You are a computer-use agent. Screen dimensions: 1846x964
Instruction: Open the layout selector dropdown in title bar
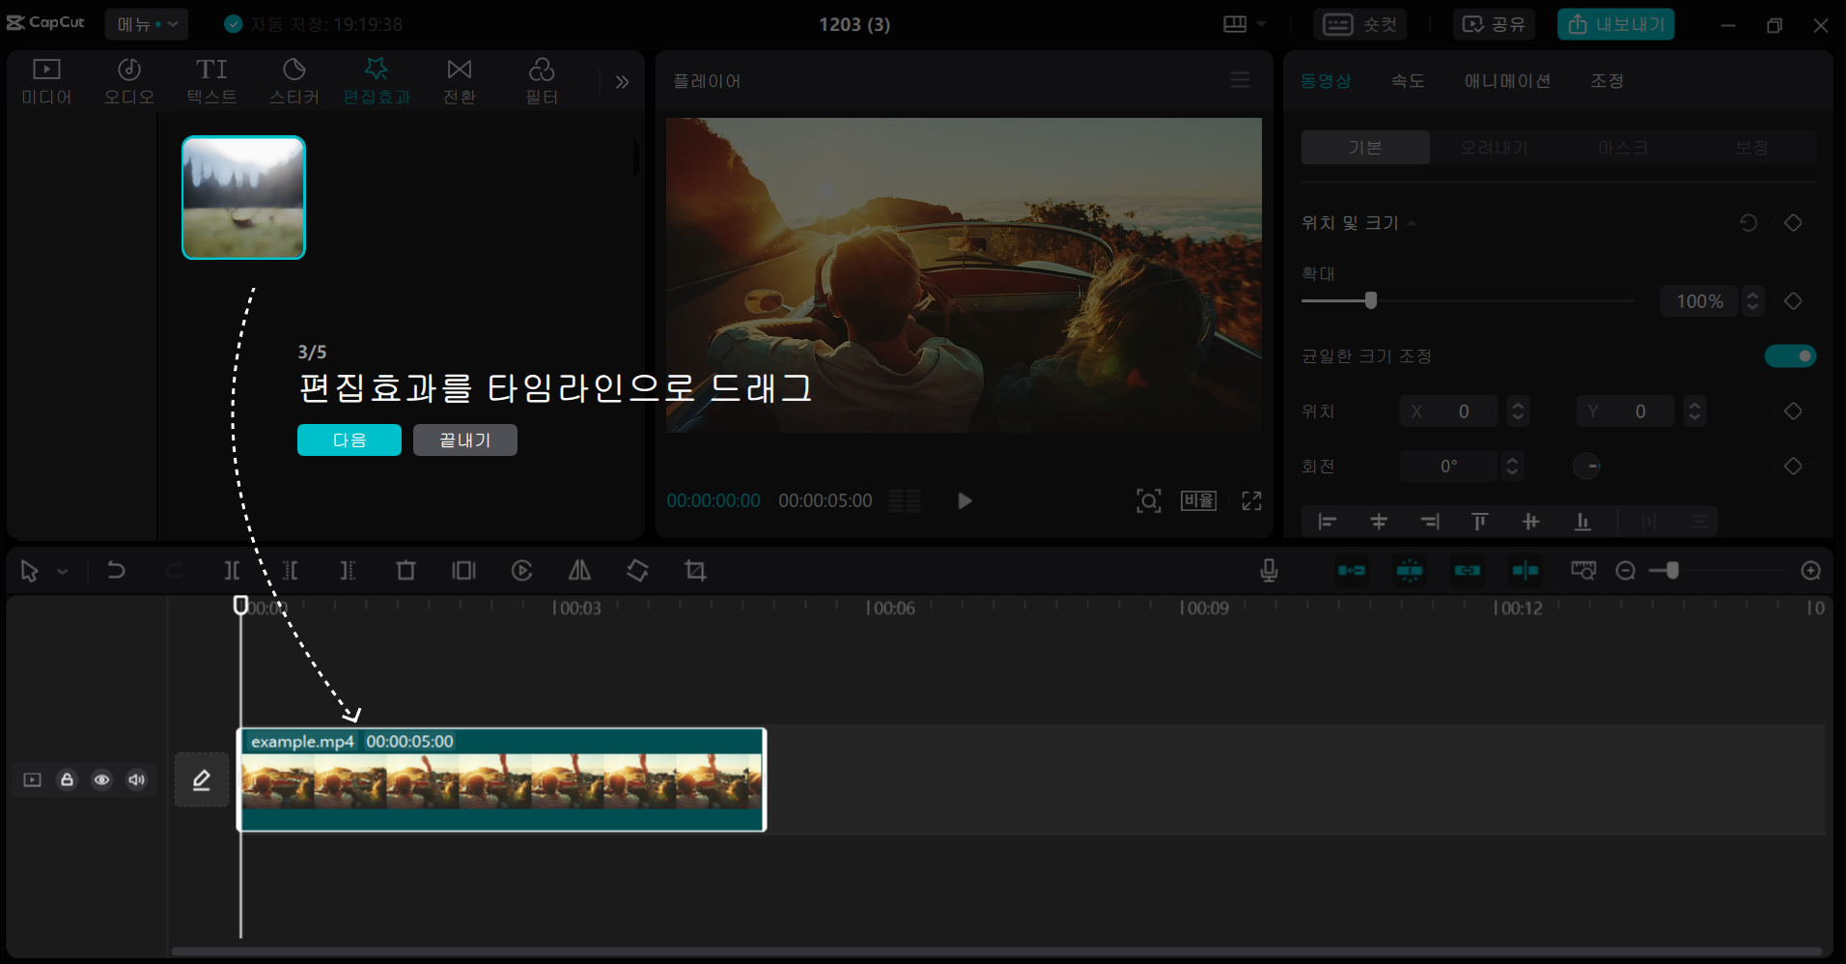[1245, 24]
